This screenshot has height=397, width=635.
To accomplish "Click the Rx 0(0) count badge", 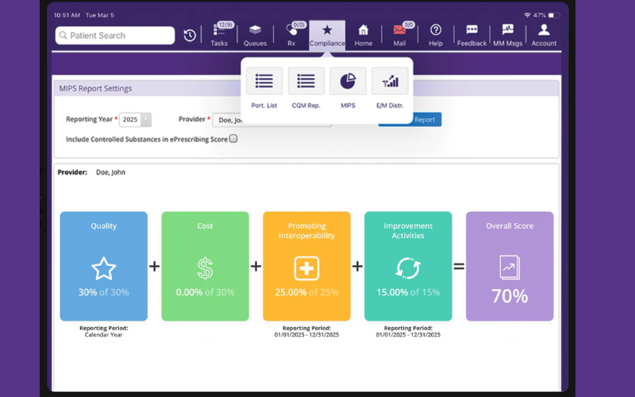I will click(299, 25).
